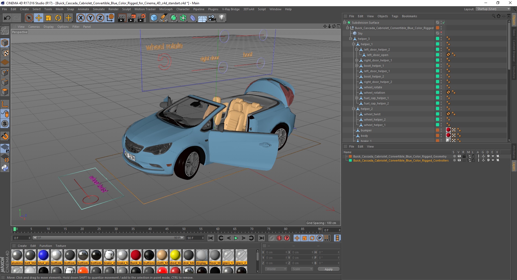Click X position input field
This screenshot has width=517, height=280.
coord(276,252)
